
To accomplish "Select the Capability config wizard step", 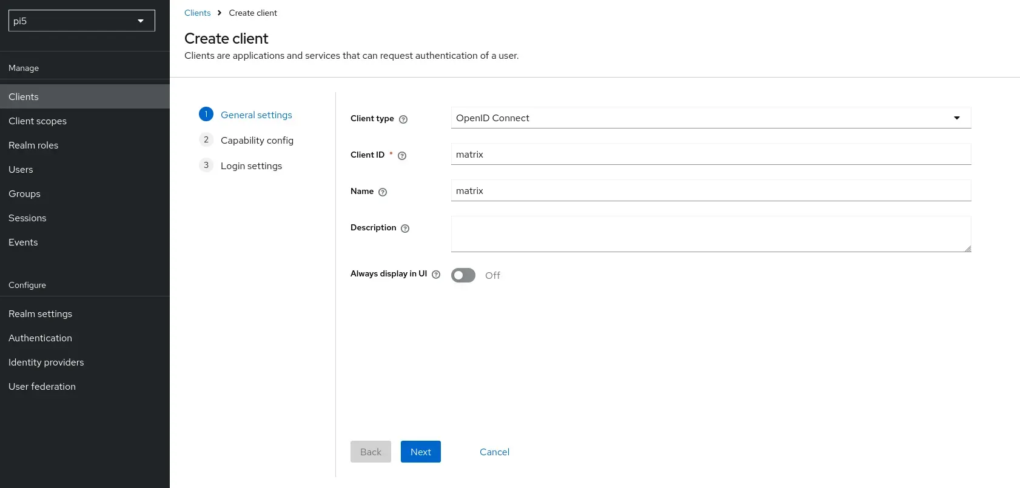I will click(246, 140).
